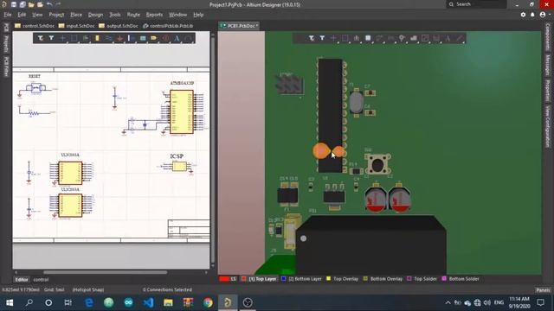Open Google Chrome from the taskbar
554x311 pixels.
(x=208, y=302)
